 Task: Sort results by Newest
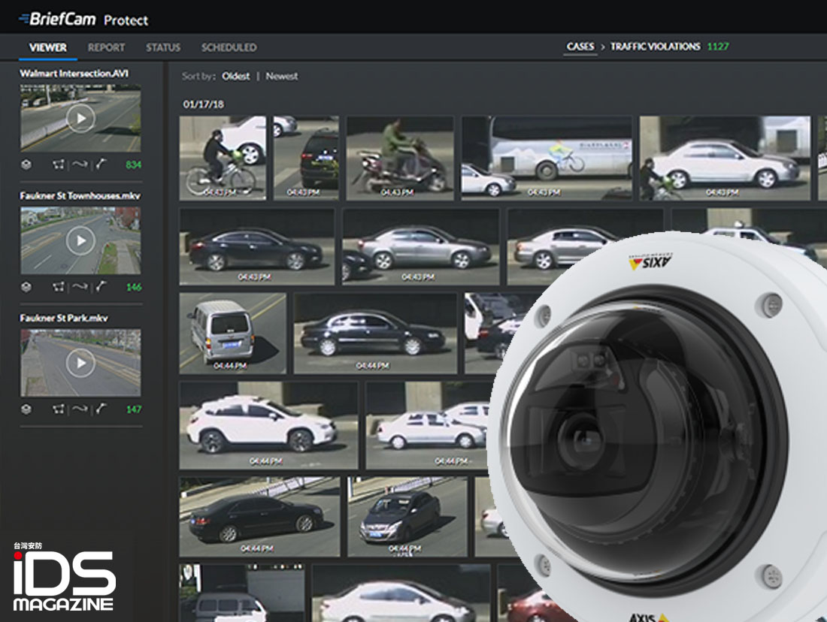point(282,76)
